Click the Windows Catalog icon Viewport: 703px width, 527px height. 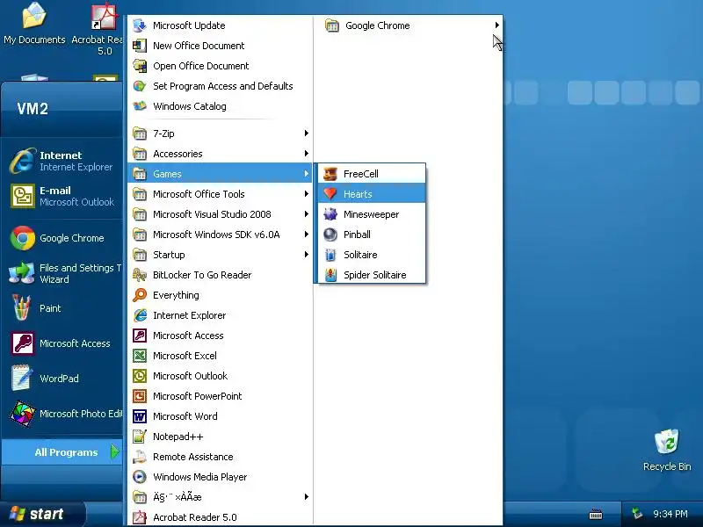pyautogui.click(x=140, y=106)
